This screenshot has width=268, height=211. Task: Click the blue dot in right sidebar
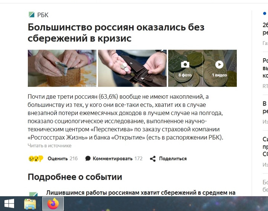pyautogui.click(x=264, y=13)
